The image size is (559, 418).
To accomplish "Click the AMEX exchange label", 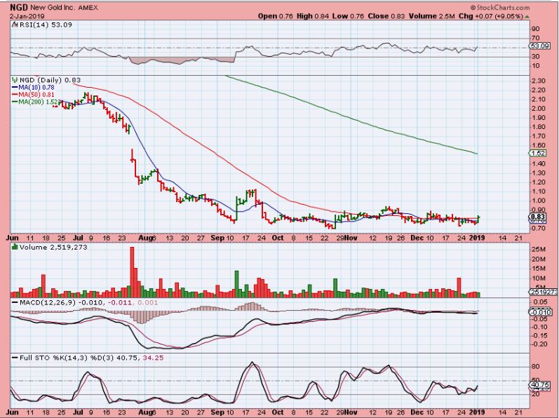I will 88,8.
